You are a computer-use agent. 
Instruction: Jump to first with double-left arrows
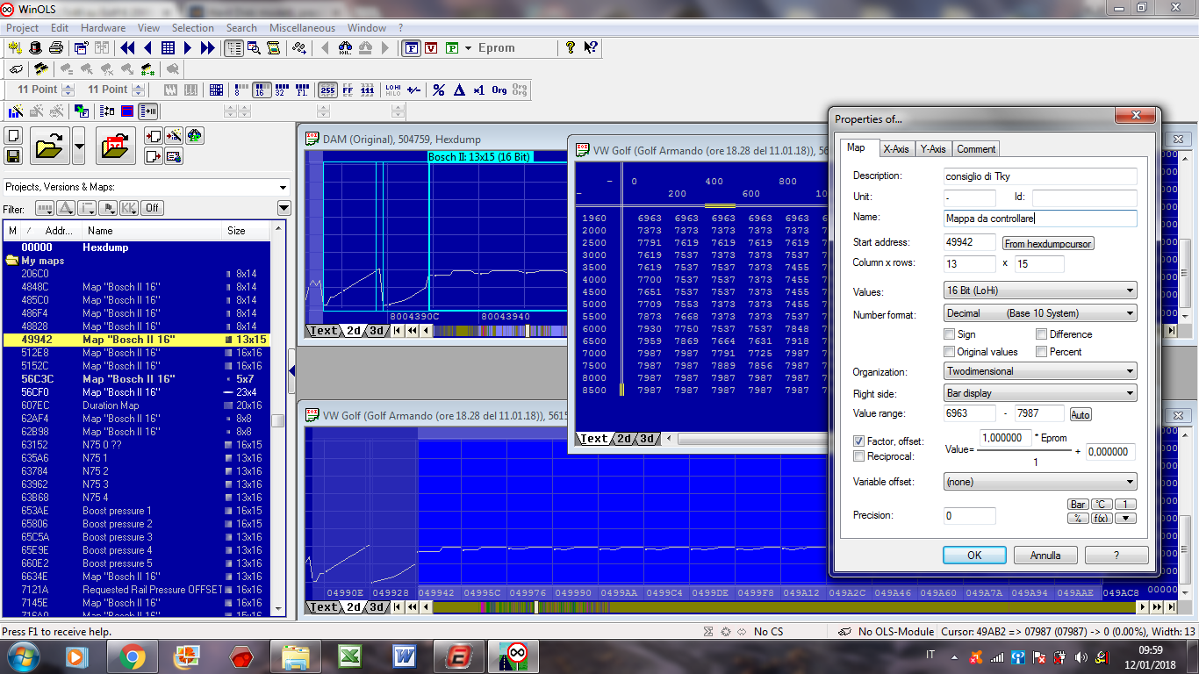(127, 48)
